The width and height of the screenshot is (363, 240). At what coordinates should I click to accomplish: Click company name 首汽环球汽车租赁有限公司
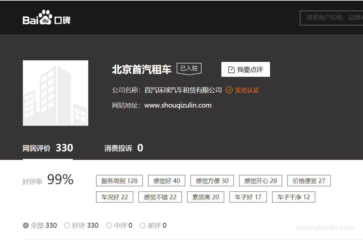(x=183, y=90)
